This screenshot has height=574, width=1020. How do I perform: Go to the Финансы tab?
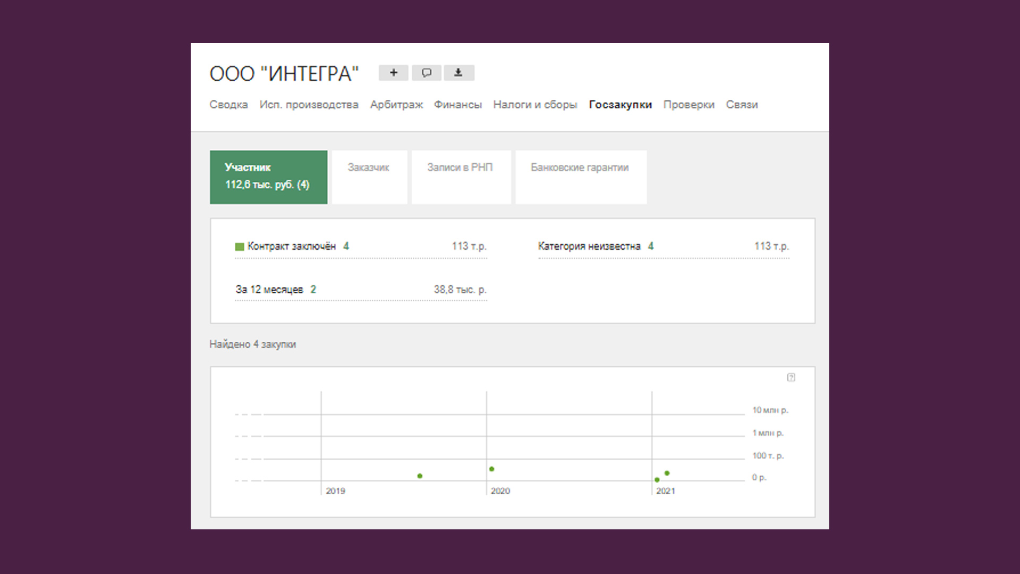tap(457, 105)
